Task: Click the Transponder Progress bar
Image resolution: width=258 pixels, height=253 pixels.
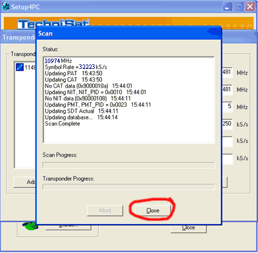Action: pyautogui.click(x=128, y=187)
